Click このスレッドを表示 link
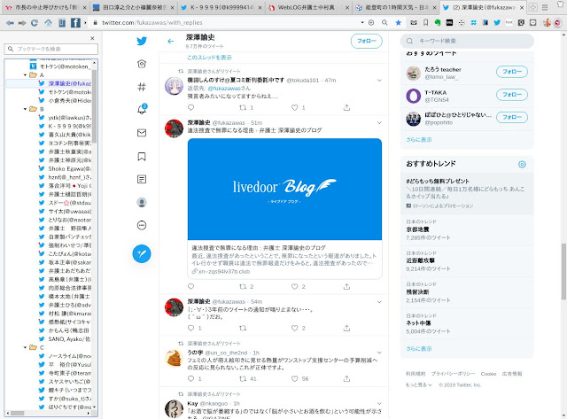Screen dimensions: 567x419 click(209, 58)
